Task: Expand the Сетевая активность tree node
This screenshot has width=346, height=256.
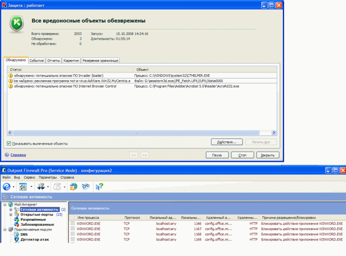Action: pyautogui.click(x=10, y=209)
